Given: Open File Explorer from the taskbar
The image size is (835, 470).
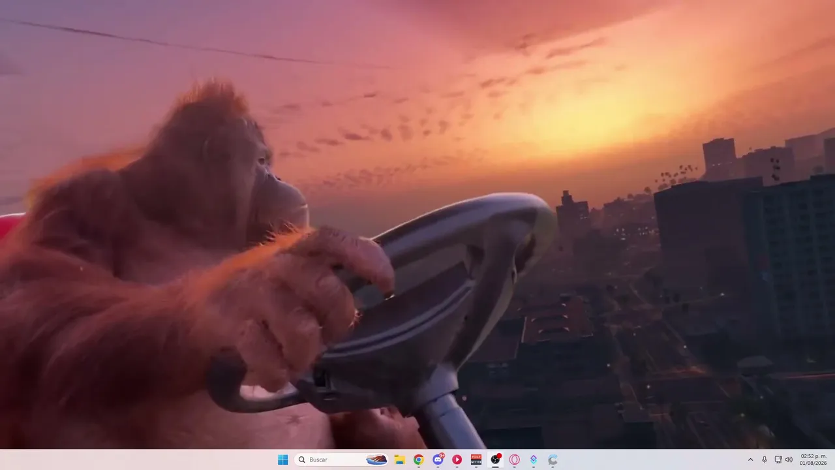Looking at the screenshot, I should coord(399,460).
